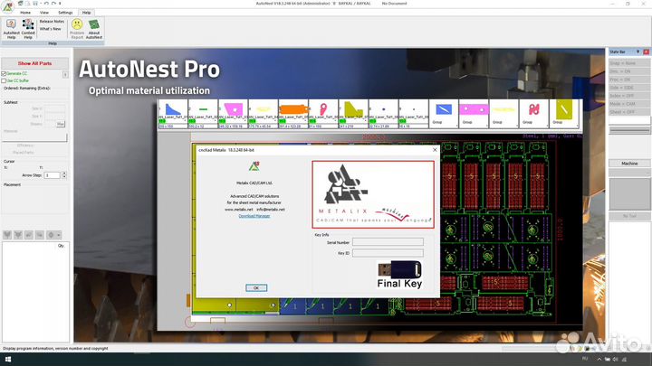Enable the Use CC buffer checkbox
The height and width of the screenshot is (366, 652).
[4, 81]
